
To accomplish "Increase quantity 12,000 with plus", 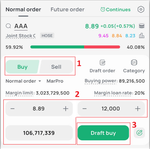I will [x=138, y=109].
